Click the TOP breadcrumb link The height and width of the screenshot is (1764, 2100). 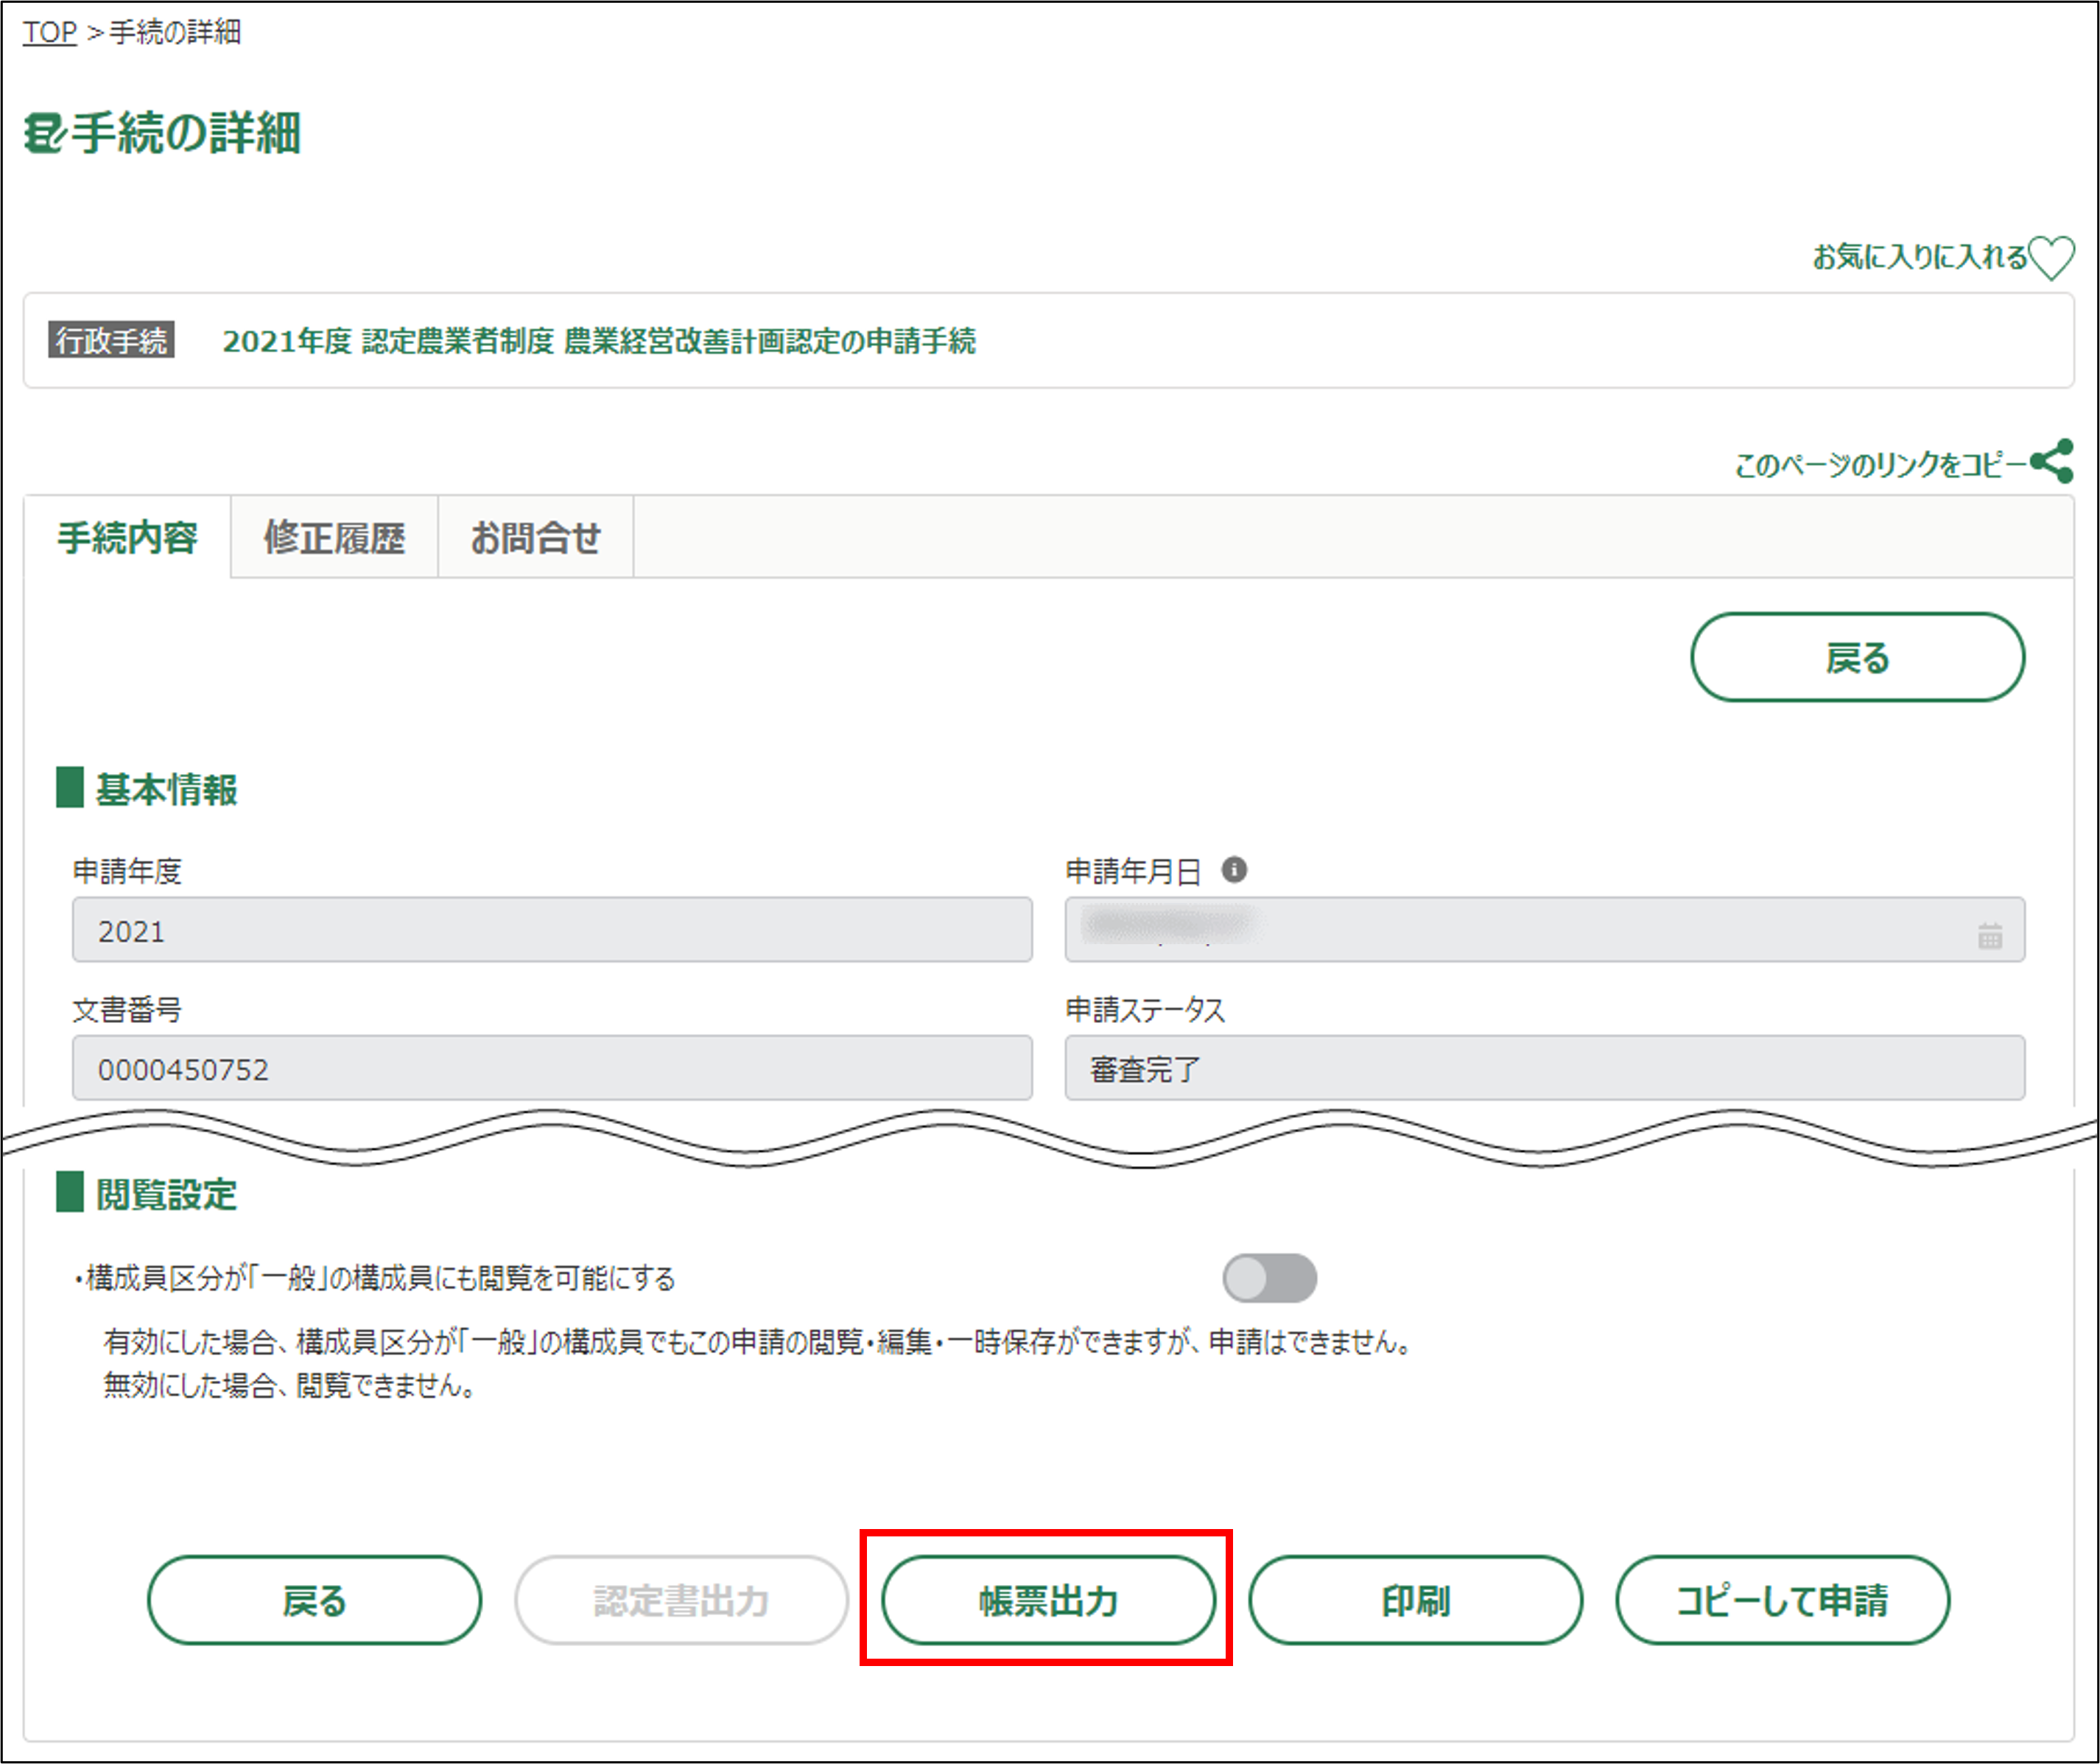point(49,32)
